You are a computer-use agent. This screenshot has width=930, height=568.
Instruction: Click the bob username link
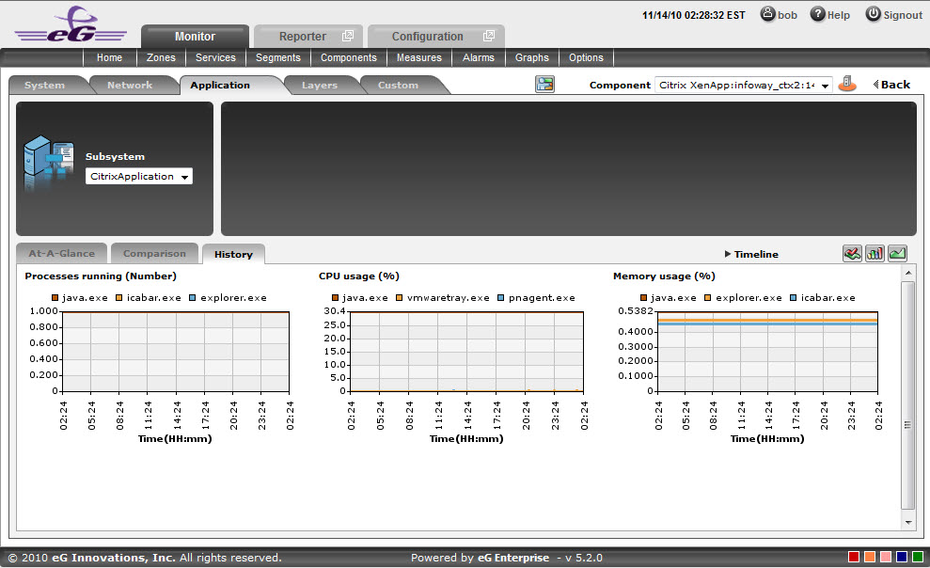(x=788, y=15)
